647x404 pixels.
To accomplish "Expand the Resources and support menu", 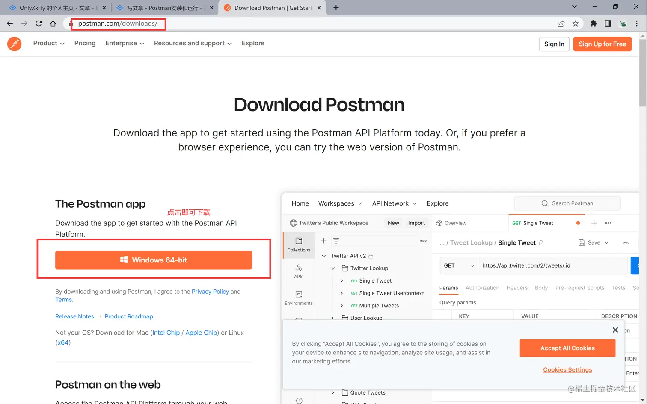I will click(x=193, y=43).
